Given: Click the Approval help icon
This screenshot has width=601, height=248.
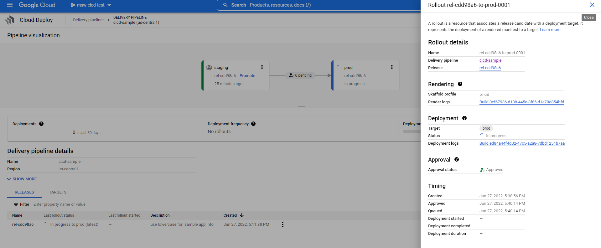Looking at the screenshot, I should pos(457,159).
